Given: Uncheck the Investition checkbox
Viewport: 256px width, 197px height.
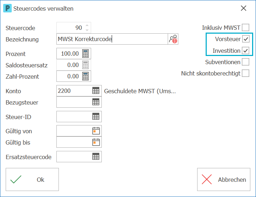Looking at the screenshot, I should tap(246, 51).
